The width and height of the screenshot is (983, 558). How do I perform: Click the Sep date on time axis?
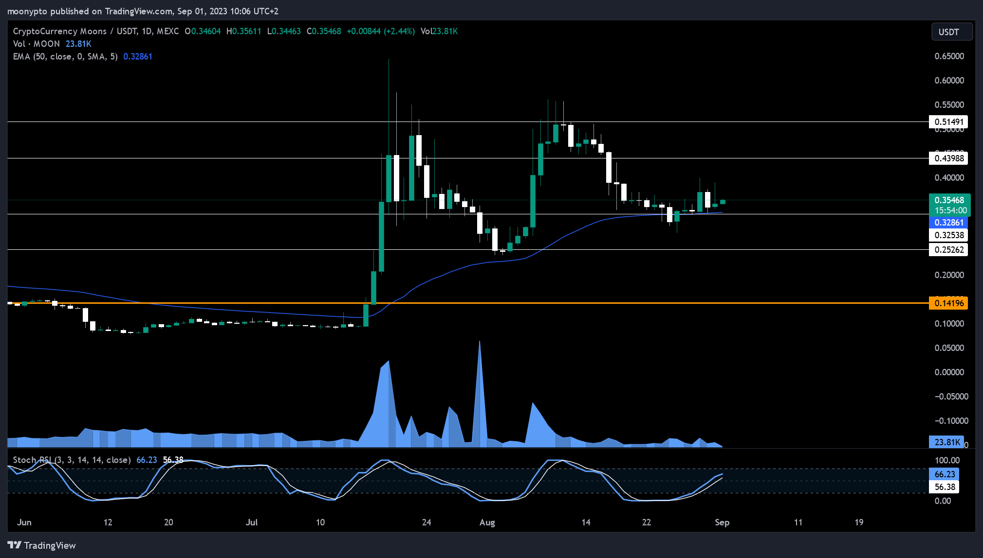(x=722, y=523)
